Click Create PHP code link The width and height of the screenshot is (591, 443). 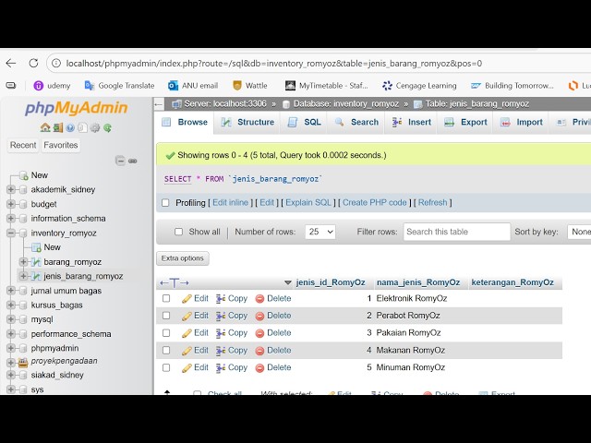pos(374,203)
